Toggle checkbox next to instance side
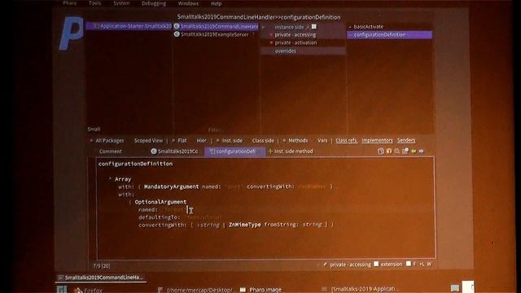Viewport: 521px width, 293px height. [314, 26]
